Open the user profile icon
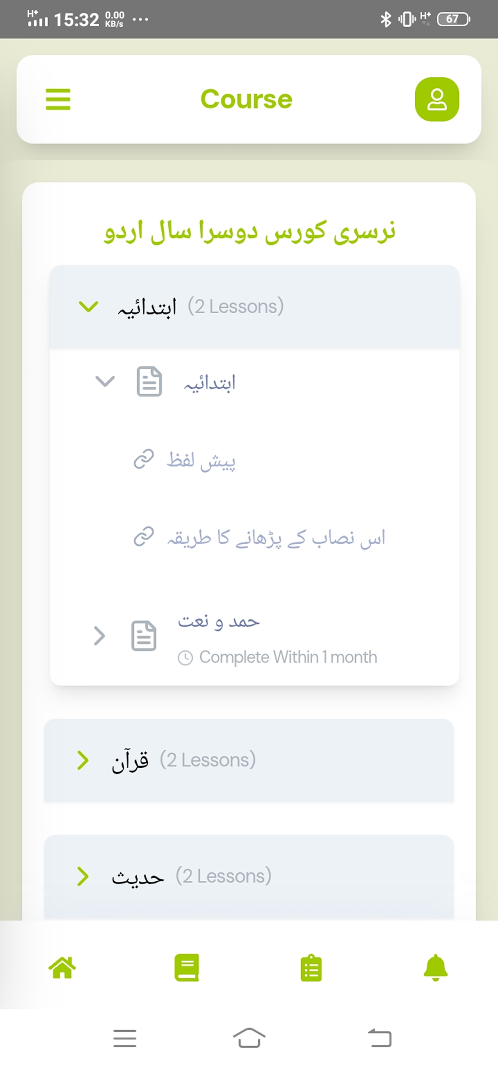The image size is (498, 1067). coord(437,99)
